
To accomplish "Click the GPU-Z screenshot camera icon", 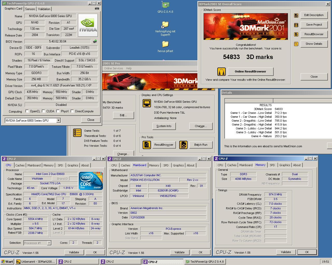I will tap(97, 9).
